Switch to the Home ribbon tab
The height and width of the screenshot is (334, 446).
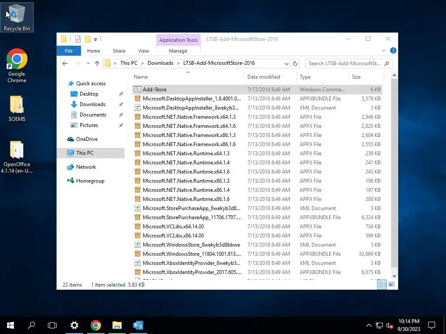point(94,51)
